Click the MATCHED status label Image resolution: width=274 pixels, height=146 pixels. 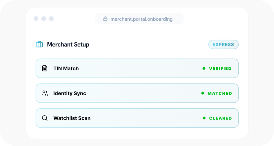(220, 93)
